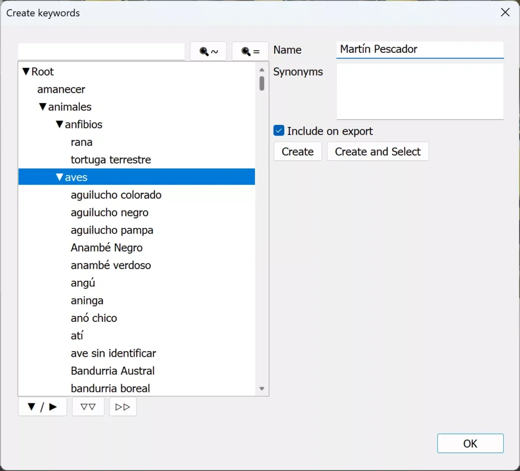This screenshot has height=471, width=520.
Task: Select the highlighted aves label
Action: 76,177
